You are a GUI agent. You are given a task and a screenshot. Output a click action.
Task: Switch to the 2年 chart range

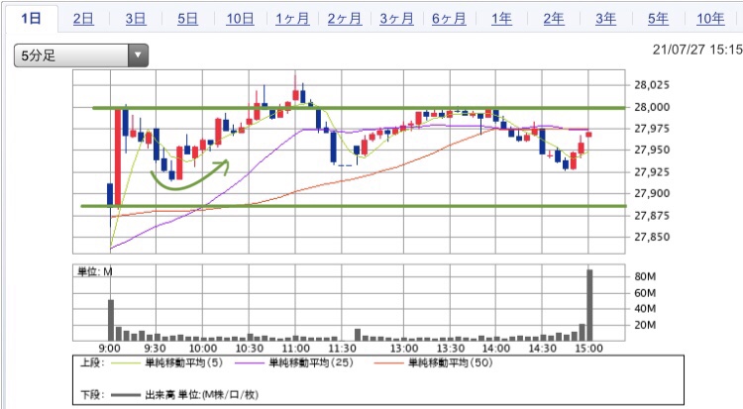(x=554, y=19)
